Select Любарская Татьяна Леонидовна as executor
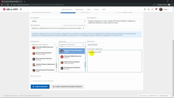Screen dimensions: 174x98 (72, 51)
